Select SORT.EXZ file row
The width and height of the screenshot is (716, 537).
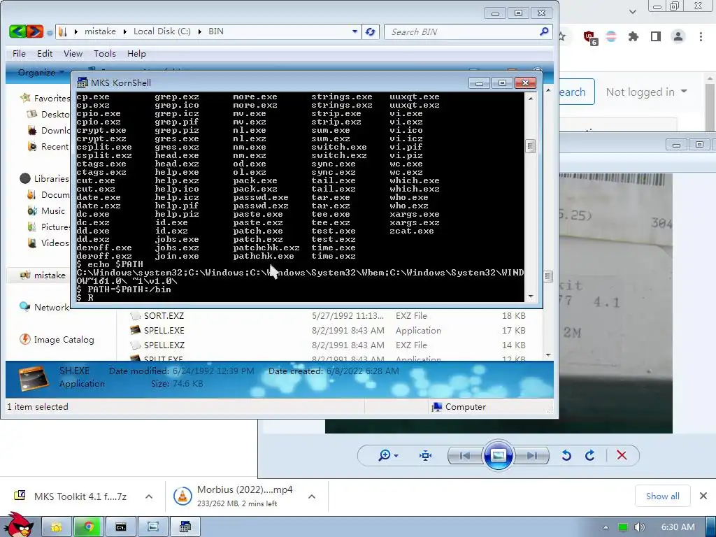tap(328, 315)
